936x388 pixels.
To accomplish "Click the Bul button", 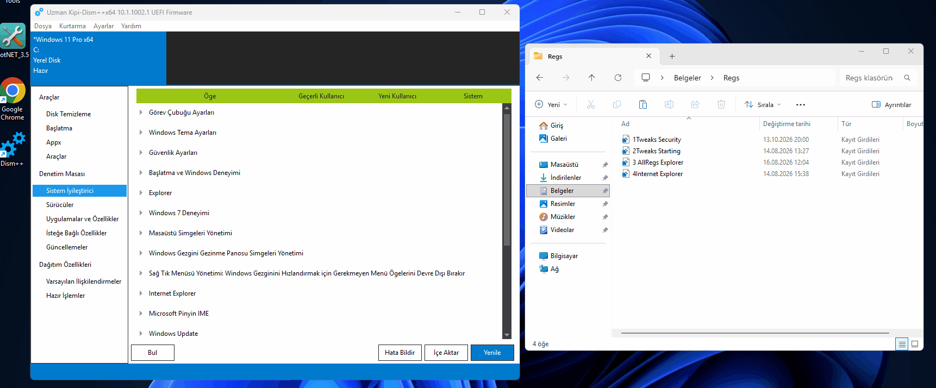I will (153, 353).
